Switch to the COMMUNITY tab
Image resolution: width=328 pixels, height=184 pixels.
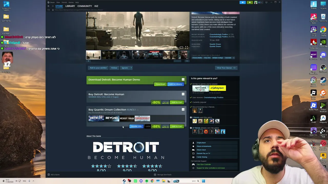tap(85, 6)
